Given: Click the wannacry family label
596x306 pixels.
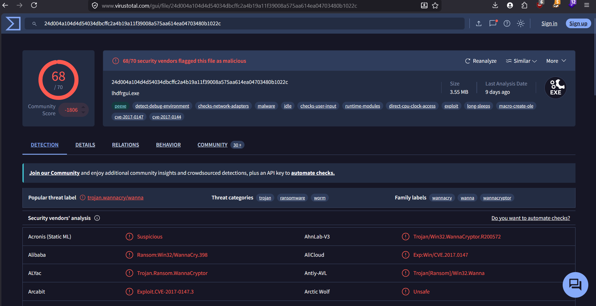Looking at the screenshot, I should point(442,198).
